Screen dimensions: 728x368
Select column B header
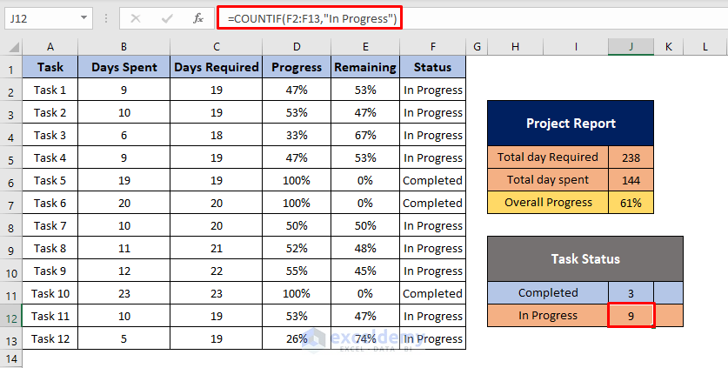tap(124, 46)
